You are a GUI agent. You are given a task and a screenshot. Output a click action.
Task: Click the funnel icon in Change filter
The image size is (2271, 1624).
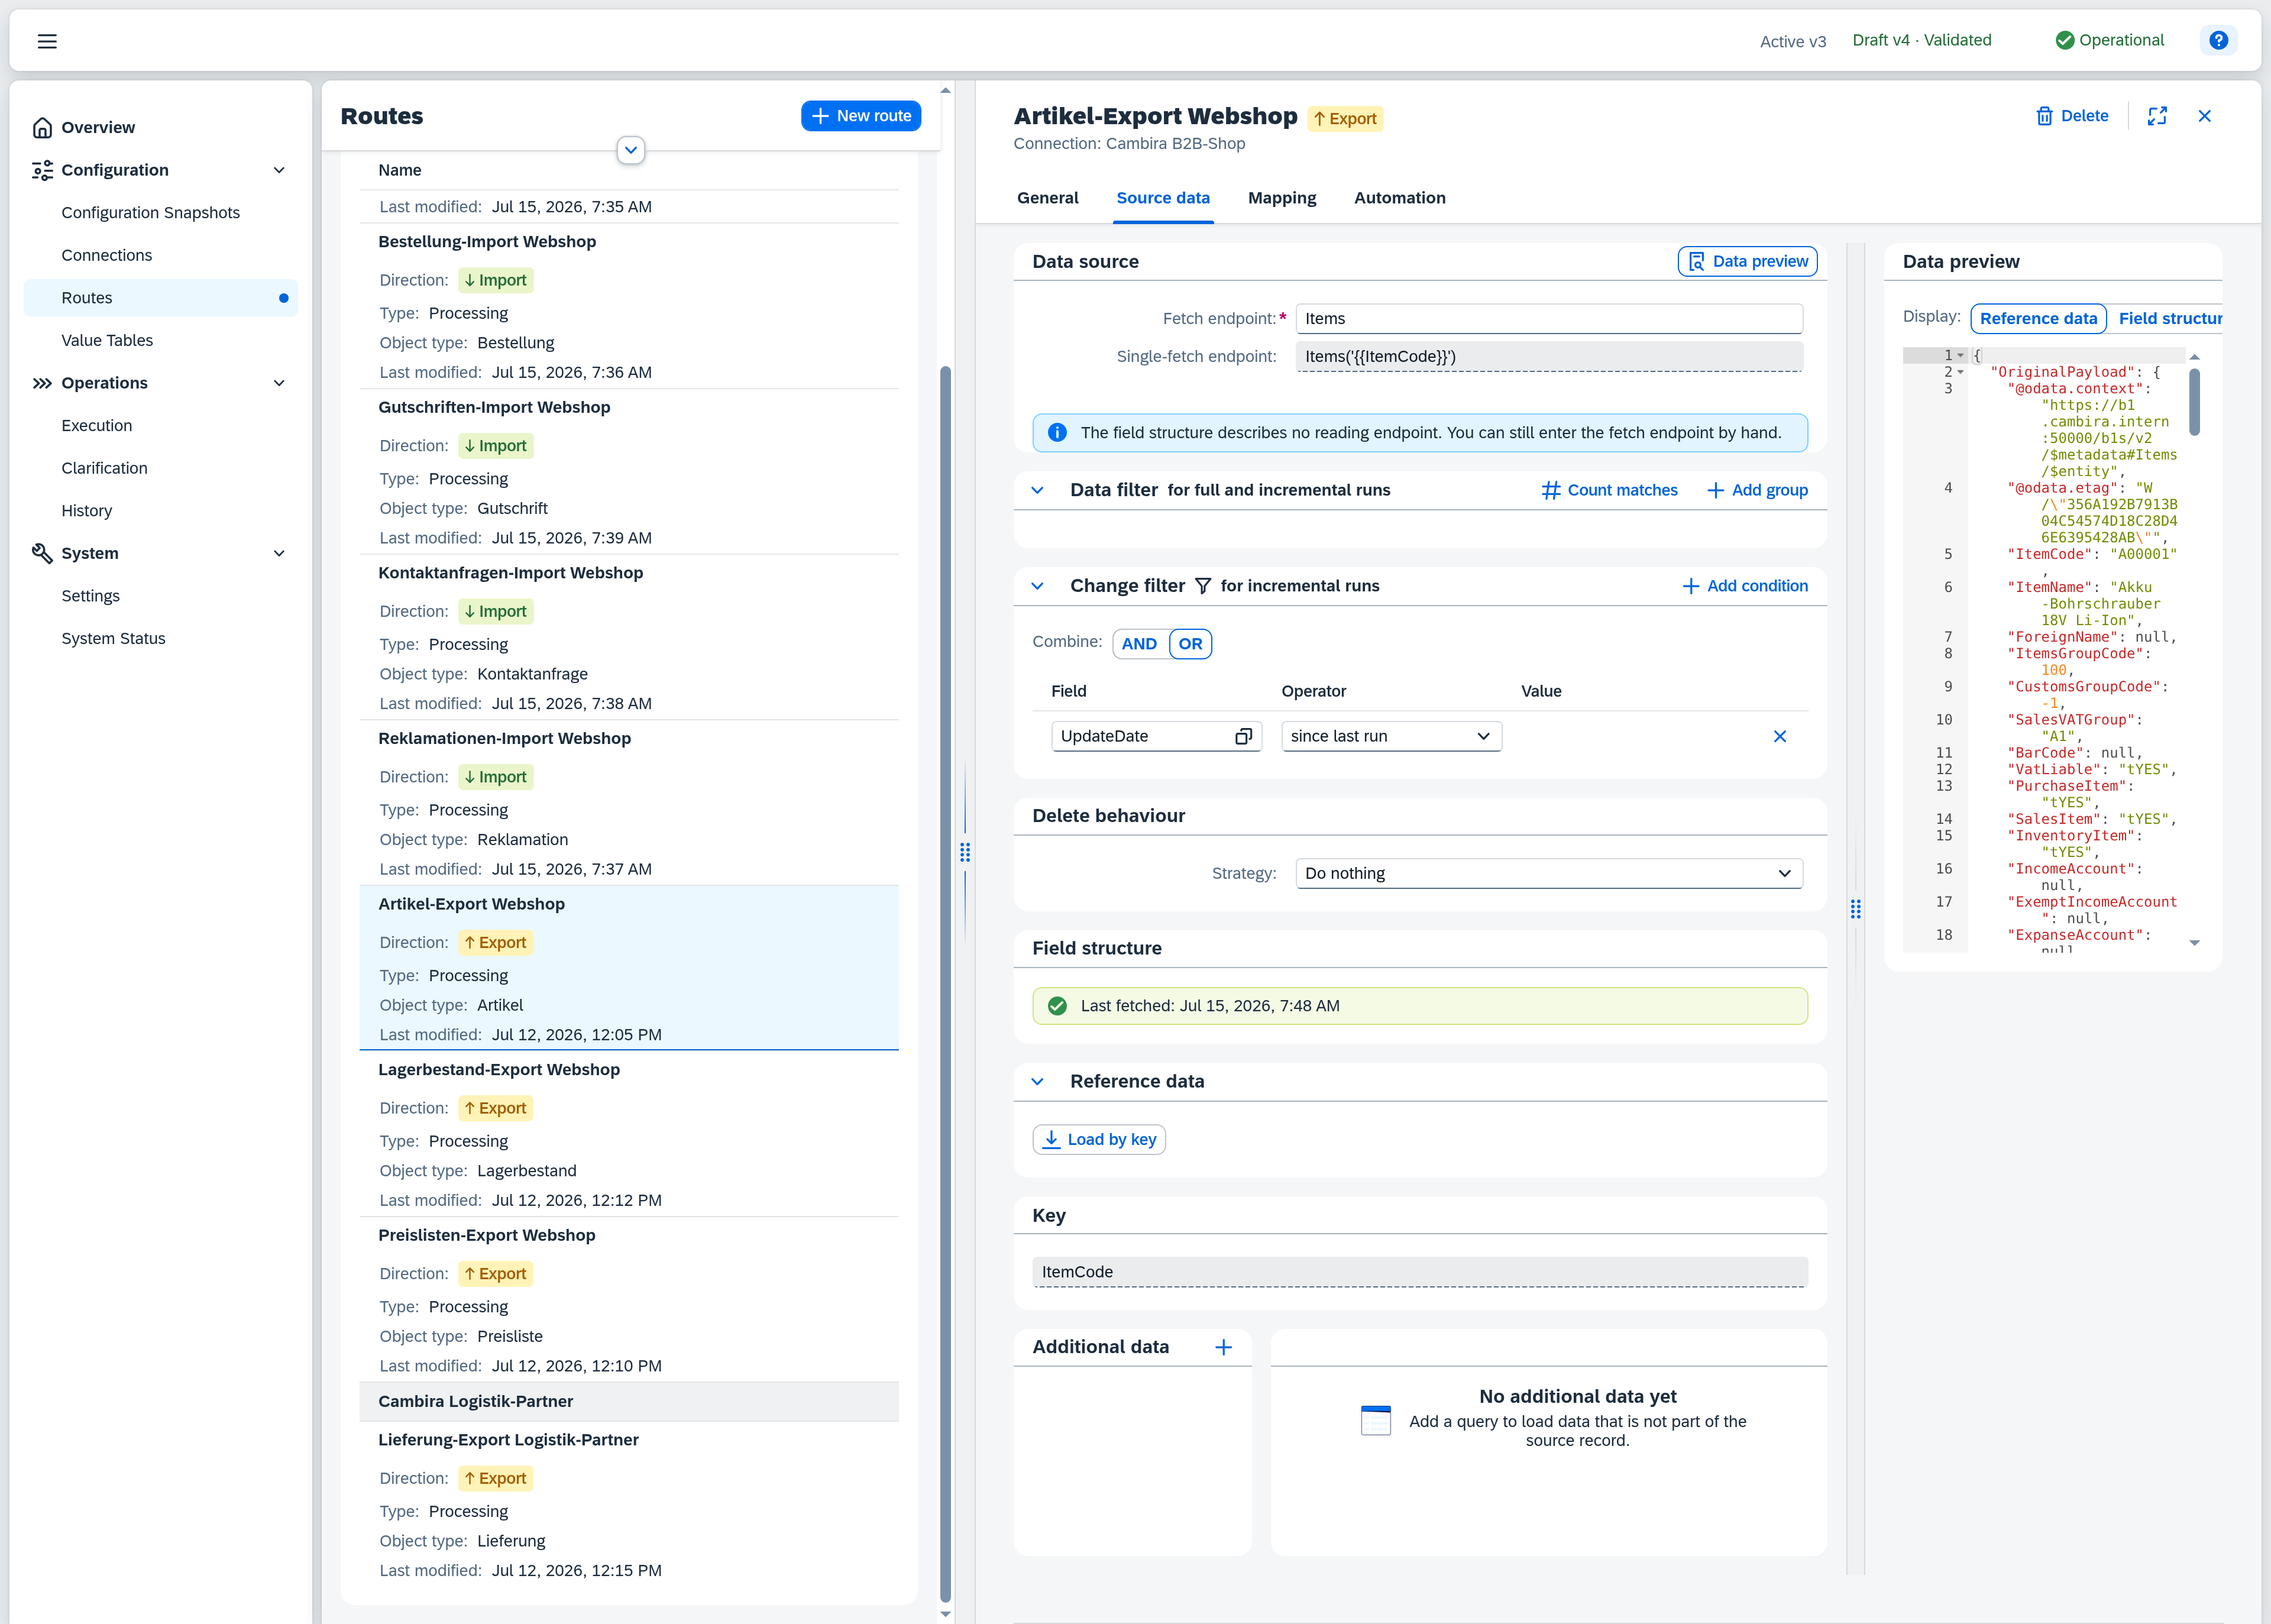pyautogui.click(x=1203, y=586)
